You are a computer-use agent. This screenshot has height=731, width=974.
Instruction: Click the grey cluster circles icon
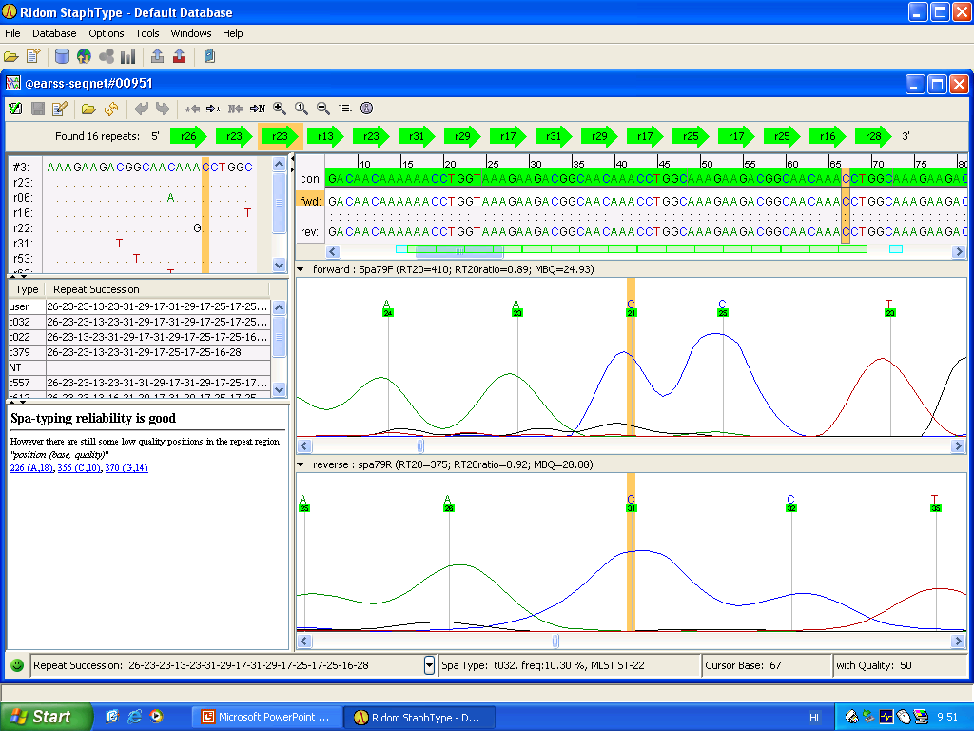pos(107,56)
